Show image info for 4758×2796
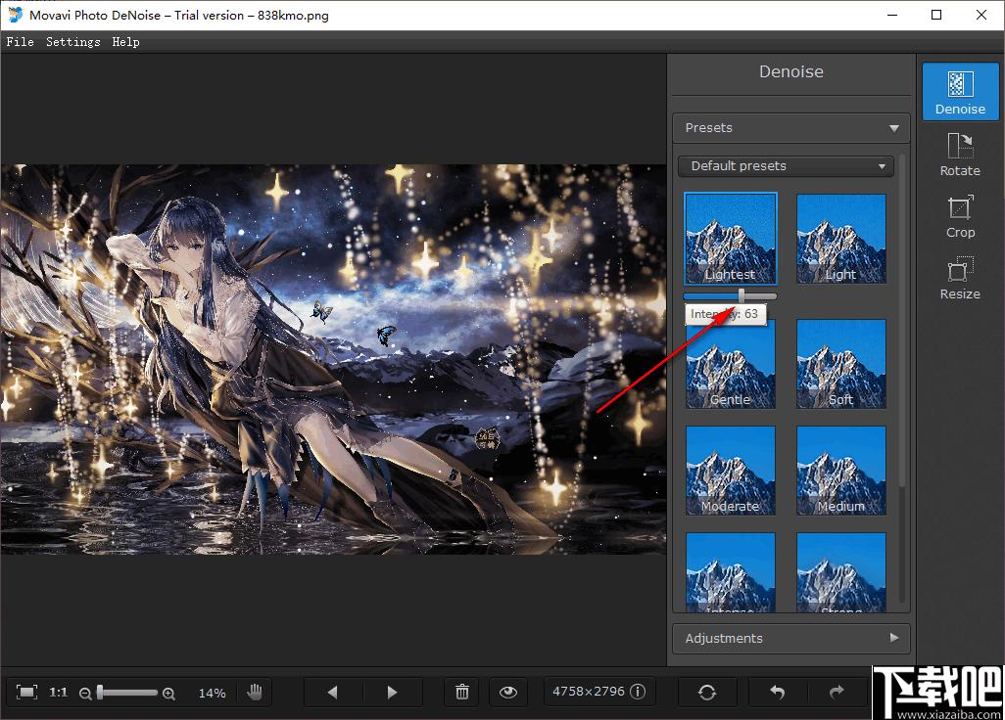 (x=638, y=692)
